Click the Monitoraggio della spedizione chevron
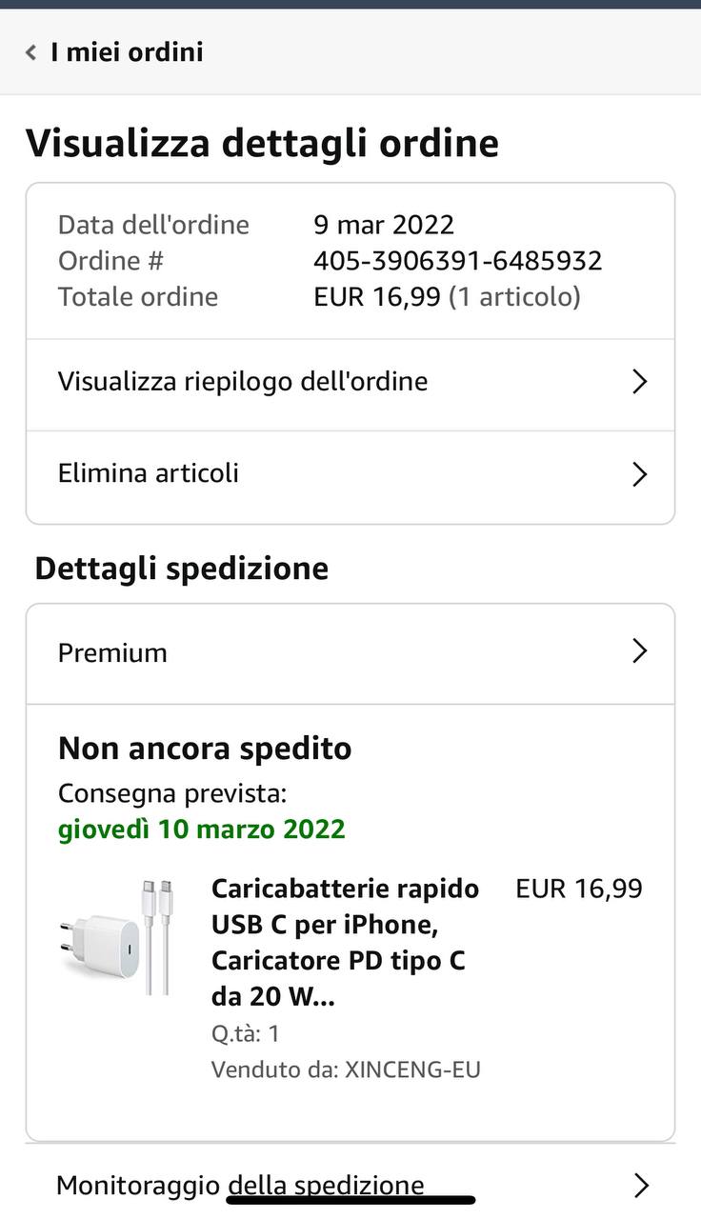The width and height of the screenshot is (701, 1219). coord(641,1185)
